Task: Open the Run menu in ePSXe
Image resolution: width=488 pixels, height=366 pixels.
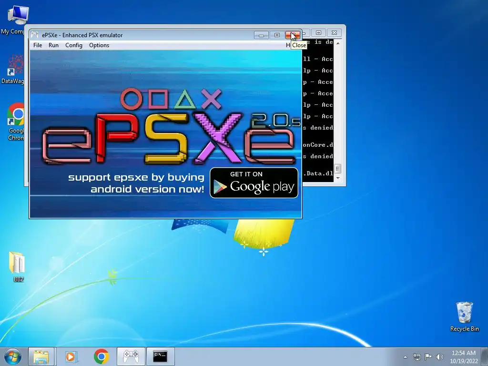Action: tap(53, 45)
